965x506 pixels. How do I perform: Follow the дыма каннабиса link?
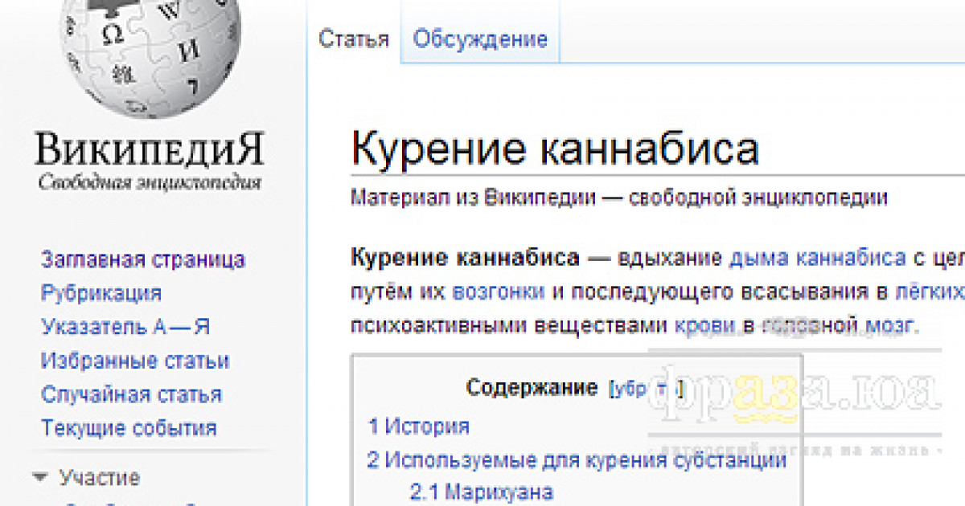pos(817,259)
